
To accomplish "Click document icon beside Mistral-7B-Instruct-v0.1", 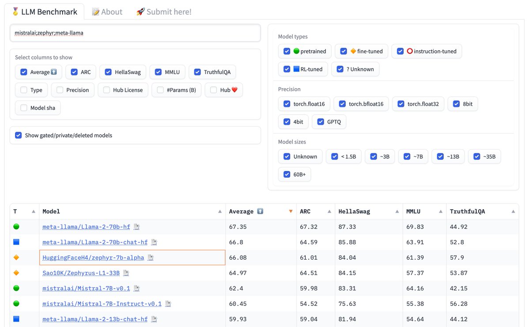I will pos(168,304).
